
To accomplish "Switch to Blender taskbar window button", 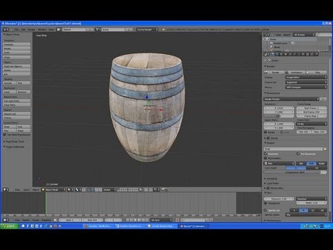I will (194, 226).
